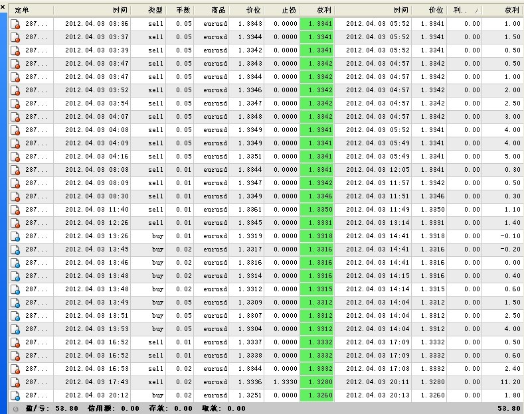Sort by the 类型 column header

(x=148, y=11)
